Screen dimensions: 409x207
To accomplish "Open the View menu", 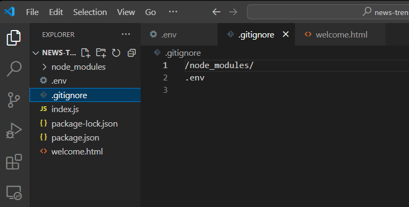I will (x=126, y=12).
